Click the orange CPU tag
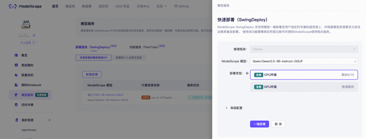Image resolution: width=366 pixels, height=139 pixels. (x=146, y=97)
